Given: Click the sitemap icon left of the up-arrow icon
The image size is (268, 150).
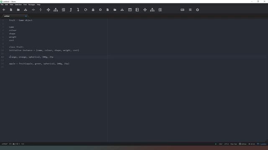Looking at the screenshot, I should 56,10.
